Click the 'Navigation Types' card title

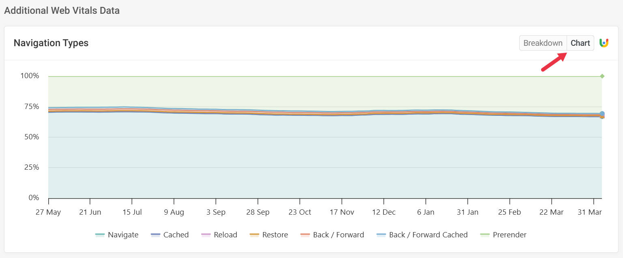click(x=51, y=43)
